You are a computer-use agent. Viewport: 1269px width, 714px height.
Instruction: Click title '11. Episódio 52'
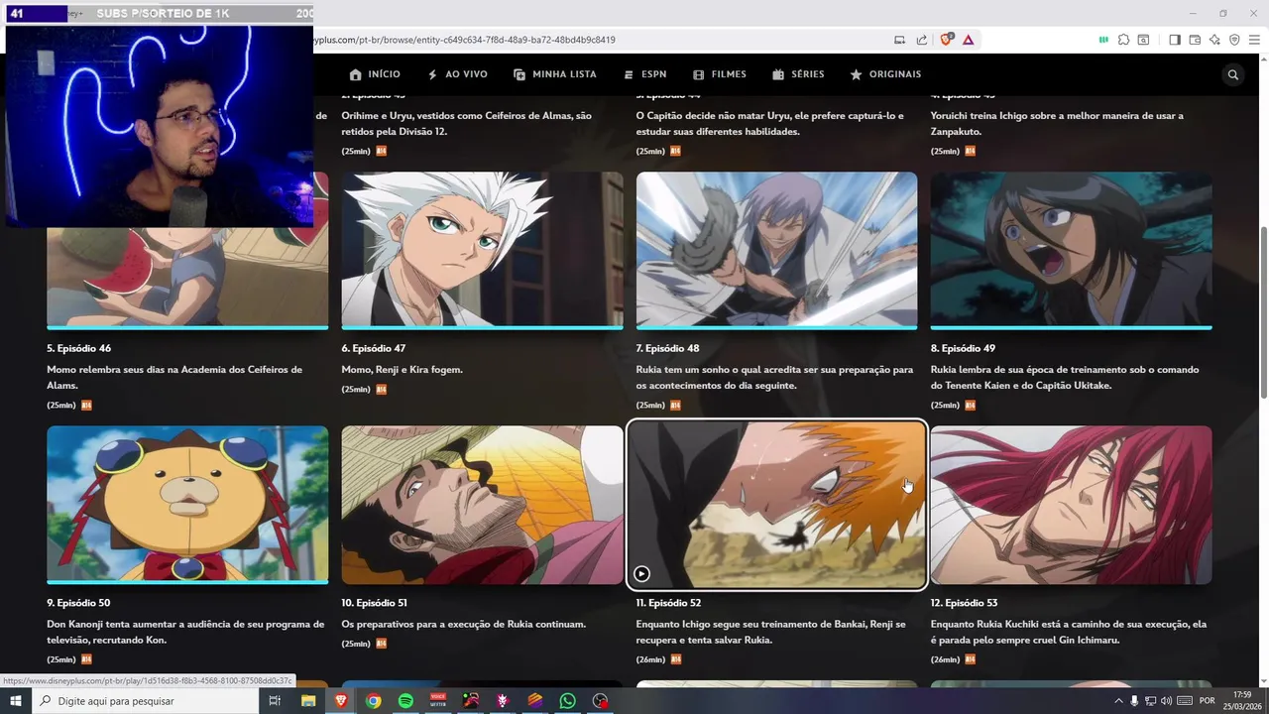[x=669, y=603]
